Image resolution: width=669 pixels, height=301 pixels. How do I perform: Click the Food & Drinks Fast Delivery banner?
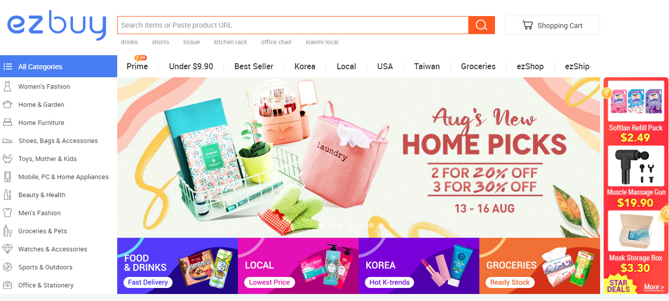click(178, 266)
